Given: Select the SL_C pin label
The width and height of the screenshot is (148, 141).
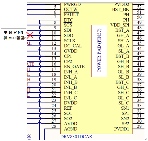Looking at the screenshot, I should (124, 103).
